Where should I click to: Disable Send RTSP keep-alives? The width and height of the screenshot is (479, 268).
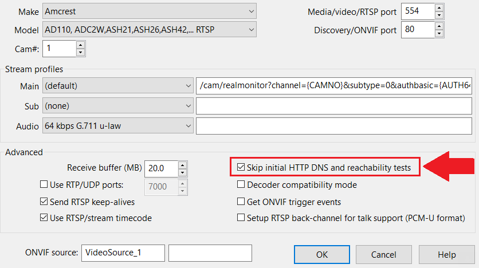pos(44,201)
